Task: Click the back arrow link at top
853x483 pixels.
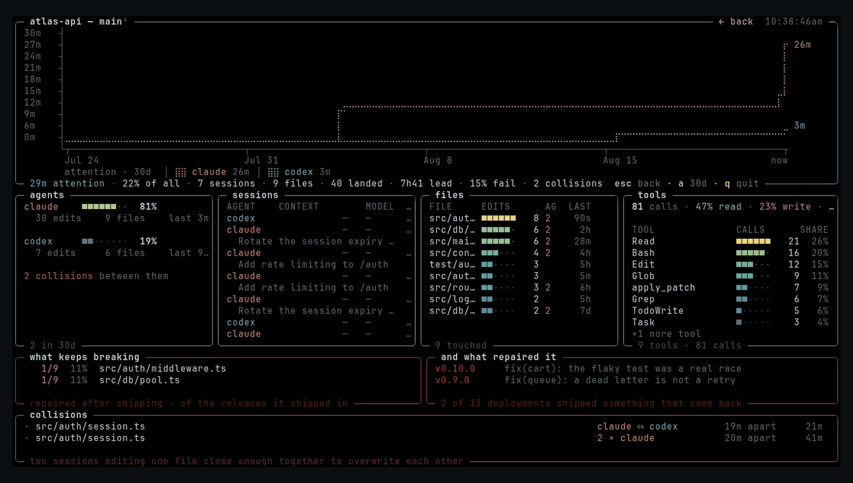Action: (736, 22)
